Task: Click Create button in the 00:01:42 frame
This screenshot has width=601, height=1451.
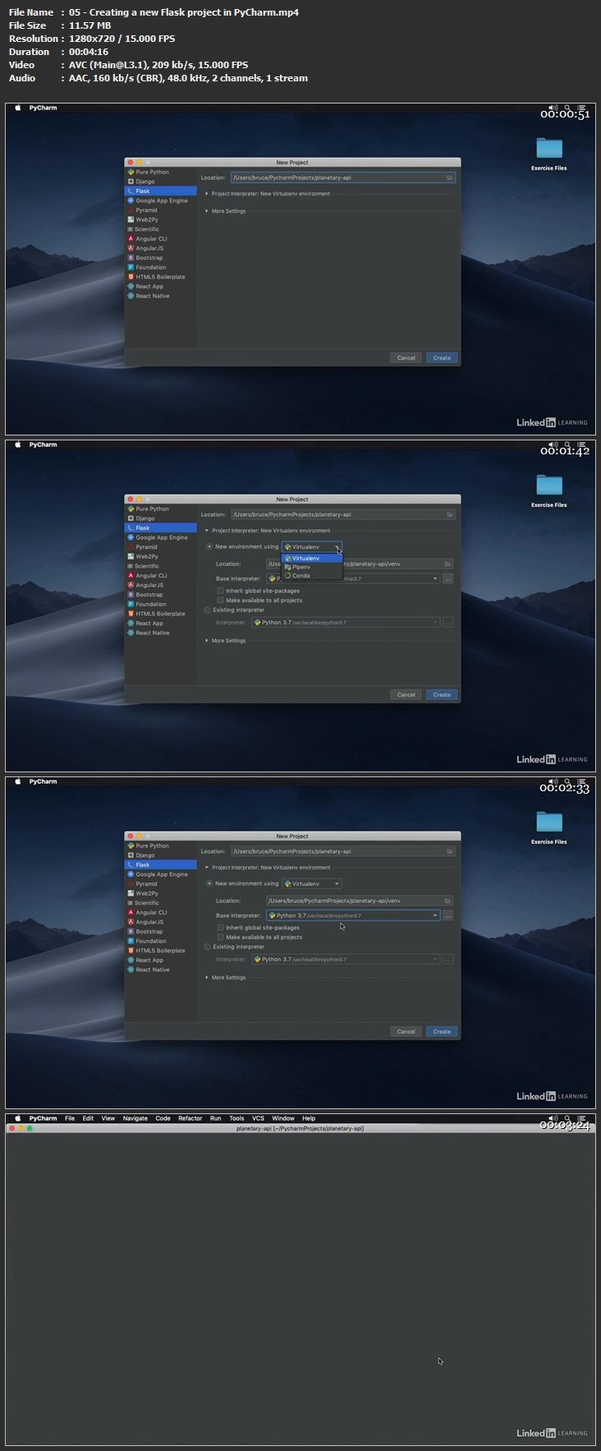Action: pos(442,695)
